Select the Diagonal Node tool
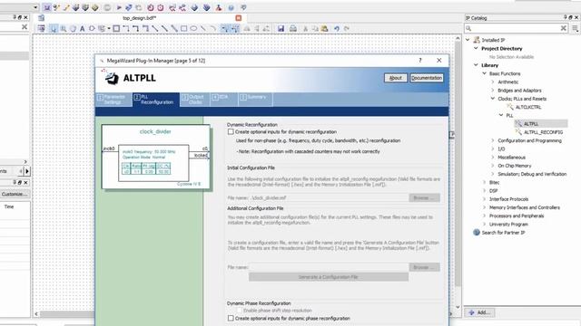 click(155, 28)
